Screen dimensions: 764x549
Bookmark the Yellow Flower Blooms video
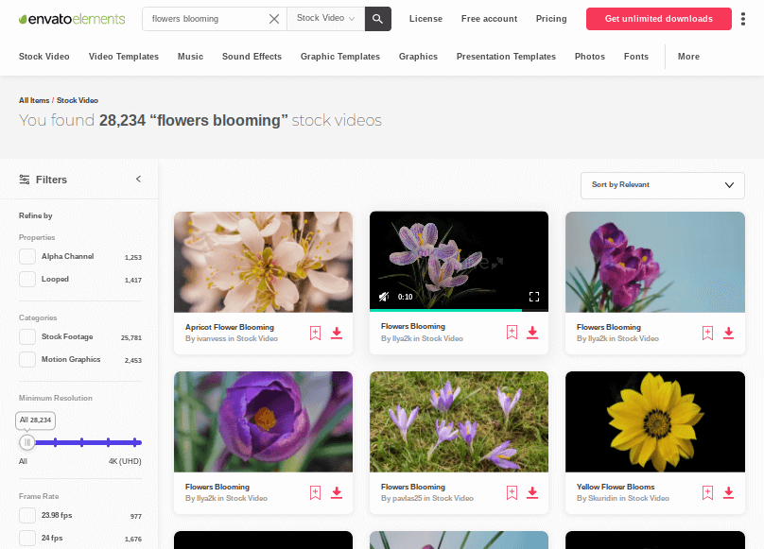tap(707, 493)
